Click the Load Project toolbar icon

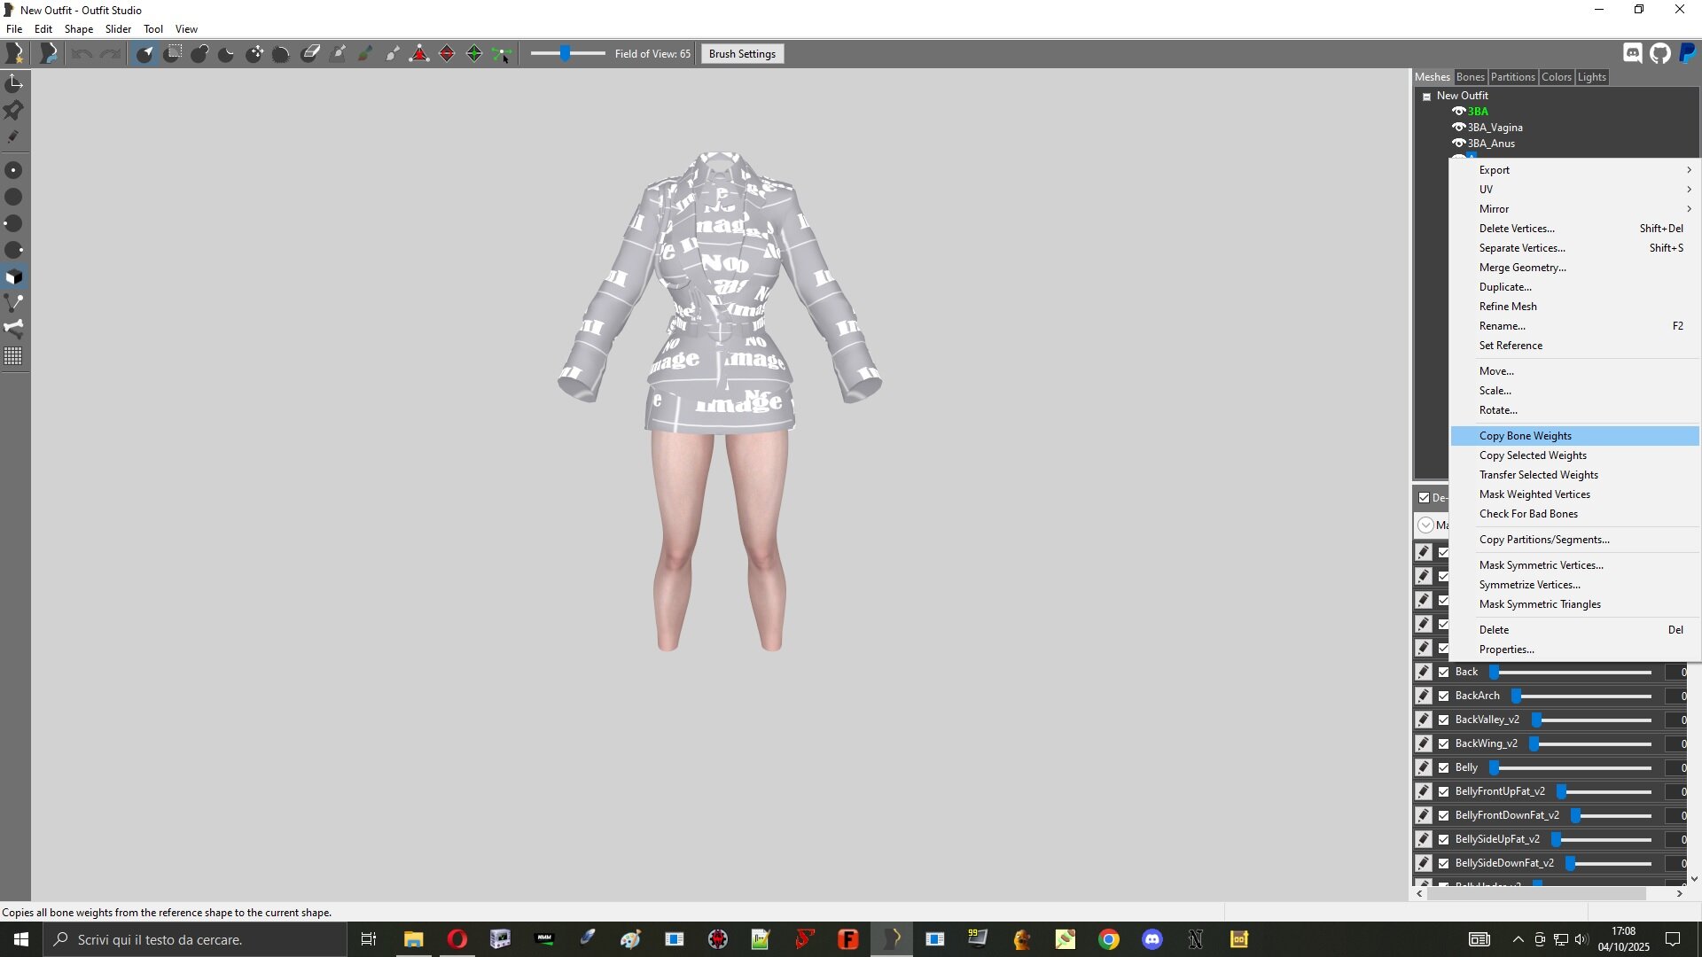[x=49, y=54]
